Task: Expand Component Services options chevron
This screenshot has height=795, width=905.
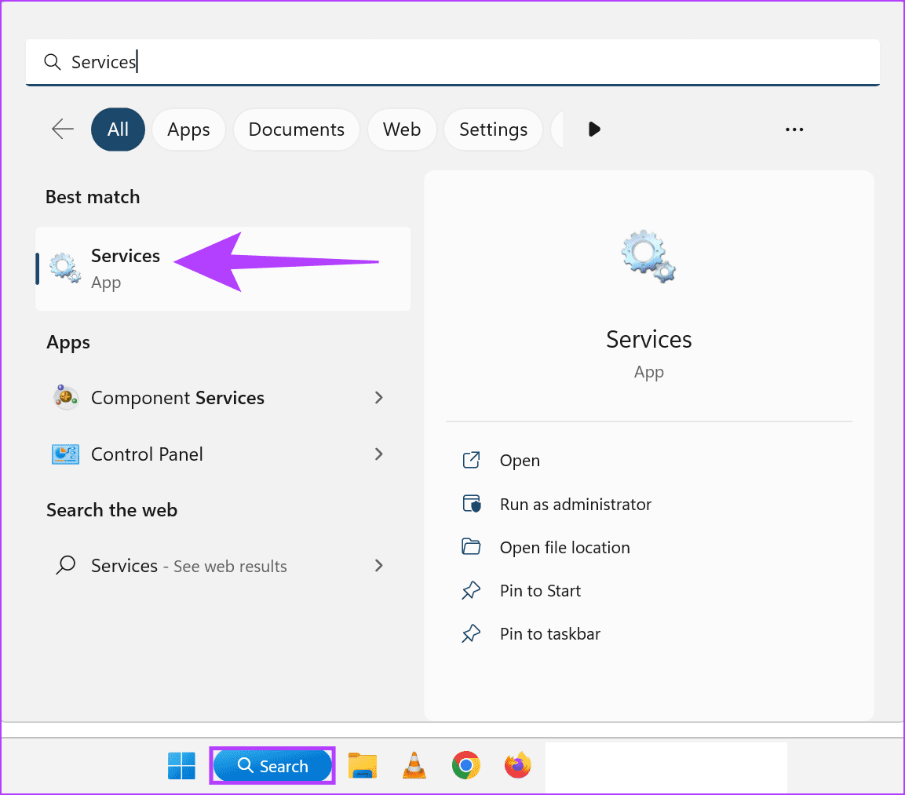Action: coord(378,397)
